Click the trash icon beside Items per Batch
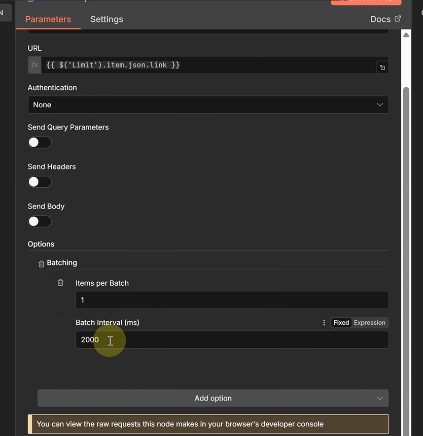The height and width of the screenshot is (436, 423). (60, 283)
